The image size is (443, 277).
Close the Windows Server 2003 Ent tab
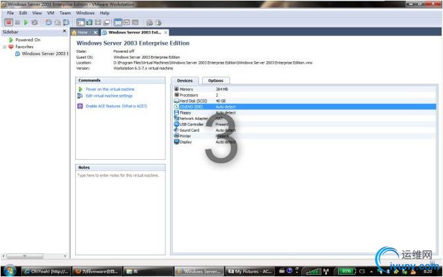pyautogui.click(x=165, y=32)
